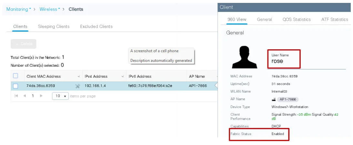353x145 pixels.
Task: Switch to the Sleeping Clients tab
Action: click(x=54, y=26)
